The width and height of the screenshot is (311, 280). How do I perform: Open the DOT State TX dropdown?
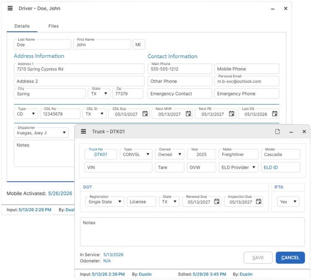[x=169, y=202]
